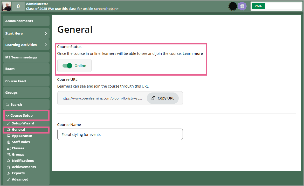
Task: Click the notification counter showing 0
Action: 18,6
